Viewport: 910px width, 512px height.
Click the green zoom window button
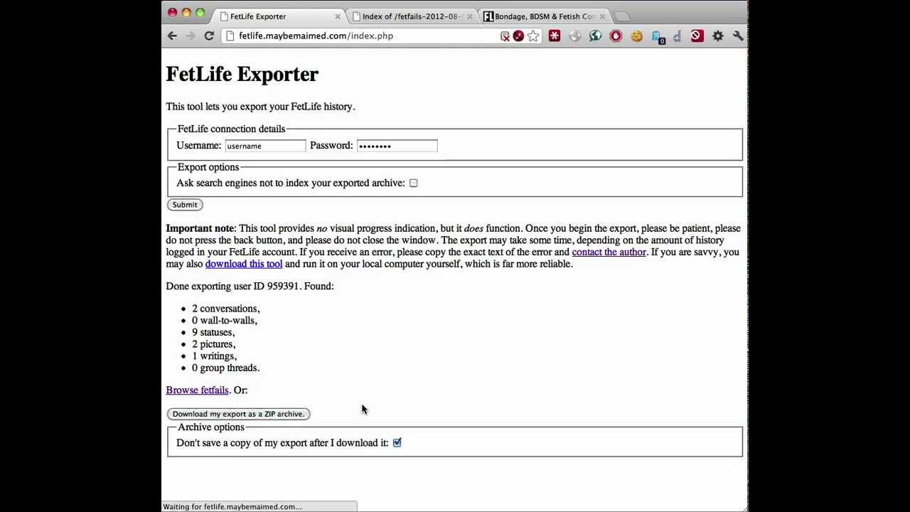tap(200, 12)
